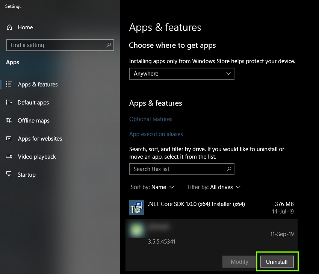Click the 14-Jul-19 install date
Image resolution: width=319 pixels, height=274 pixels.
coord(283,212)
